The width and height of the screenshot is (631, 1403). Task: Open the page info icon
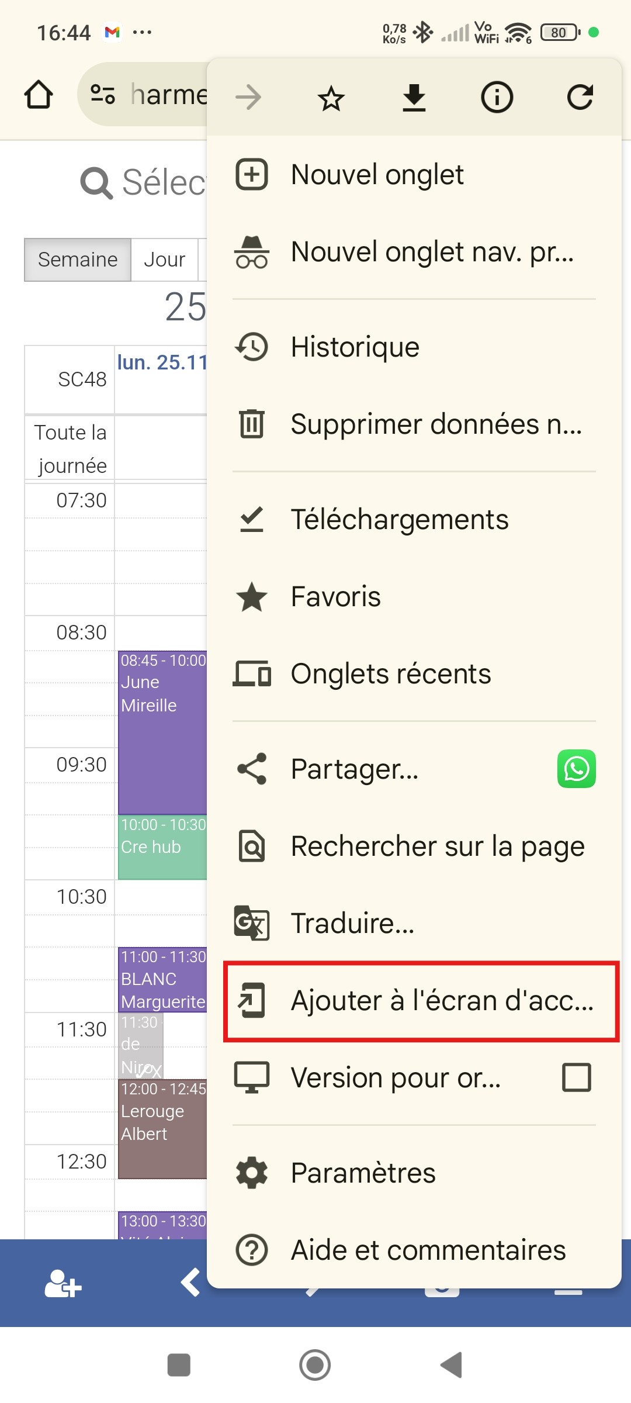497,98
